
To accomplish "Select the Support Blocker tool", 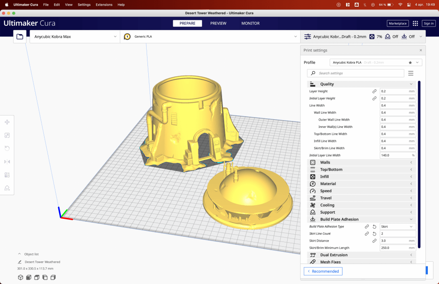I will [x=7, y=188].
